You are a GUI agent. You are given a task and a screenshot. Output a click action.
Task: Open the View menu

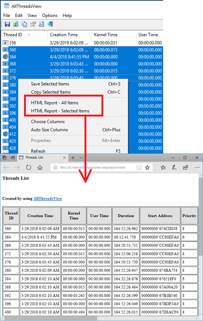point(32,16)
